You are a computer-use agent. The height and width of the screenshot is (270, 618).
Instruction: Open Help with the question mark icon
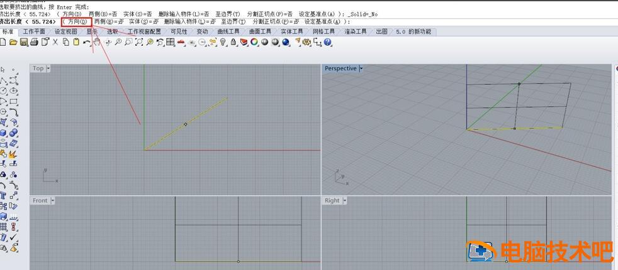click(x=327, y=42)
